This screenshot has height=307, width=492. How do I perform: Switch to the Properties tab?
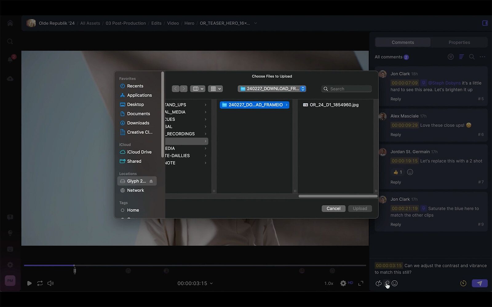click(x=459, y=42)
